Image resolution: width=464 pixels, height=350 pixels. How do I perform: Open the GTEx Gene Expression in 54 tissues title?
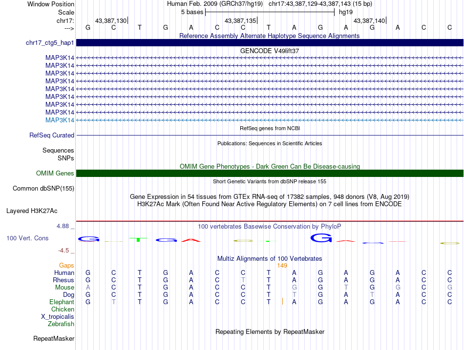[270, 197]
